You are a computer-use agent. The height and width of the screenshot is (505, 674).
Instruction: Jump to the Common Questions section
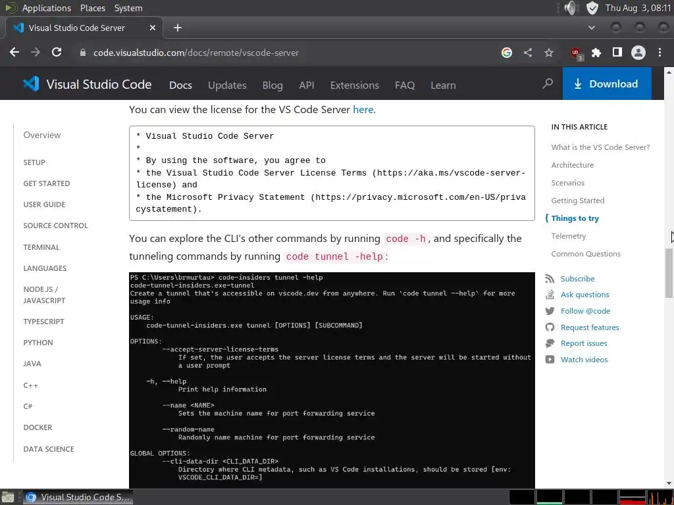pos(586,254)
